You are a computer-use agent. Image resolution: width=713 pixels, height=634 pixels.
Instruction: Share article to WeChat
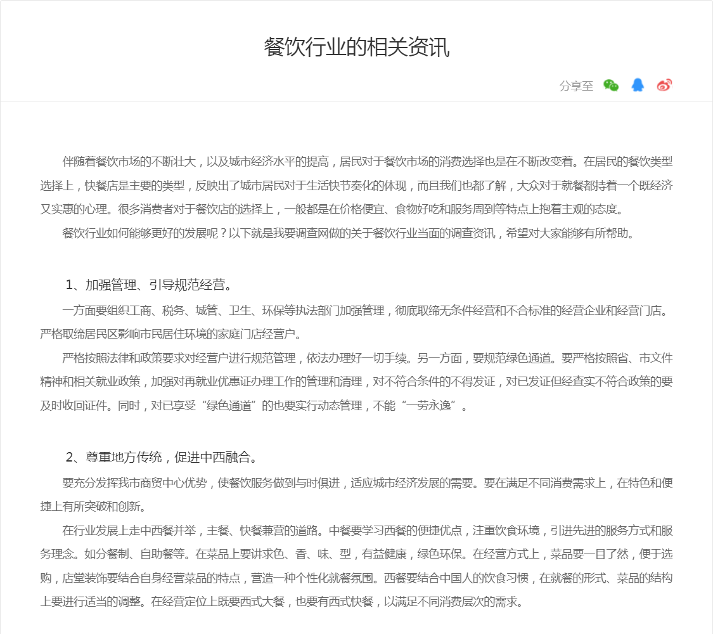tap(611, 85)
